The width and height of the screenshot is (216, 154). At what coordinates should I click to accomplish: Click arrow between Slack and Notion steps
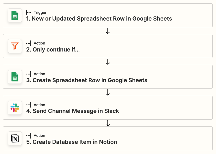108,123
